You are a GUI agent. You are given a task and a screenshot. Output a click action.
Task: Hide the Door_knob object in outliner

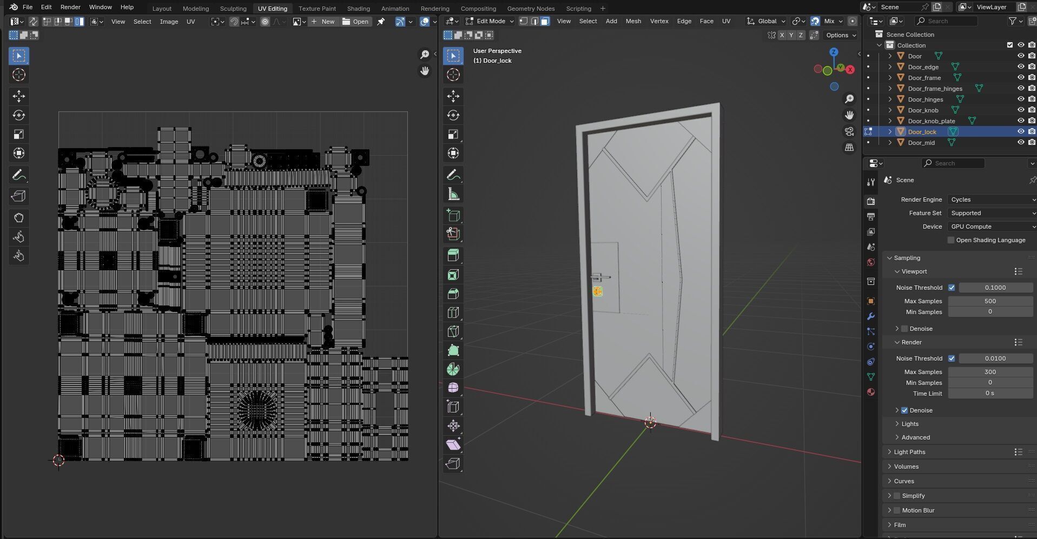pyautogui.click(x=1021, y=110)
